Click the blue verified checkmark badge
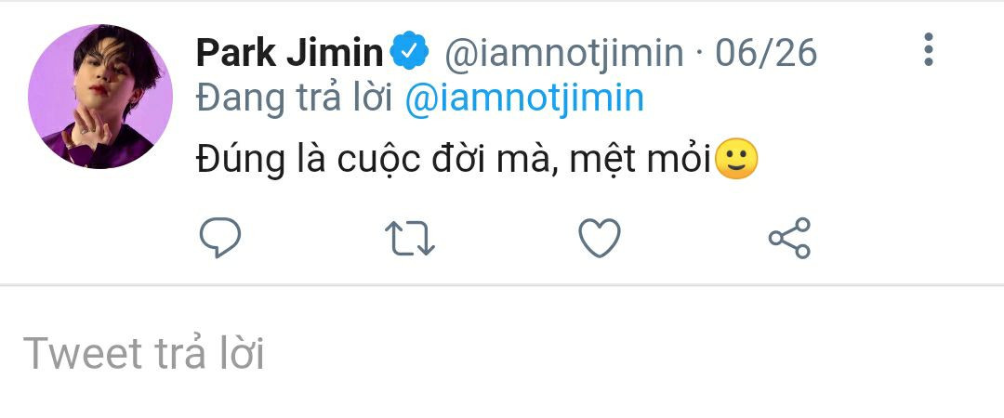The width and height of the screenshot is (1004, 418). 409,50
